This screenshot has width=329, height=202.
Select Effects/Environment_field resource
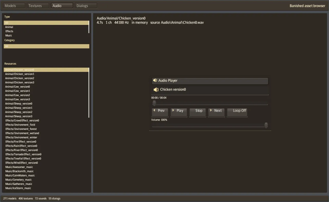click(x=46, y=125)
